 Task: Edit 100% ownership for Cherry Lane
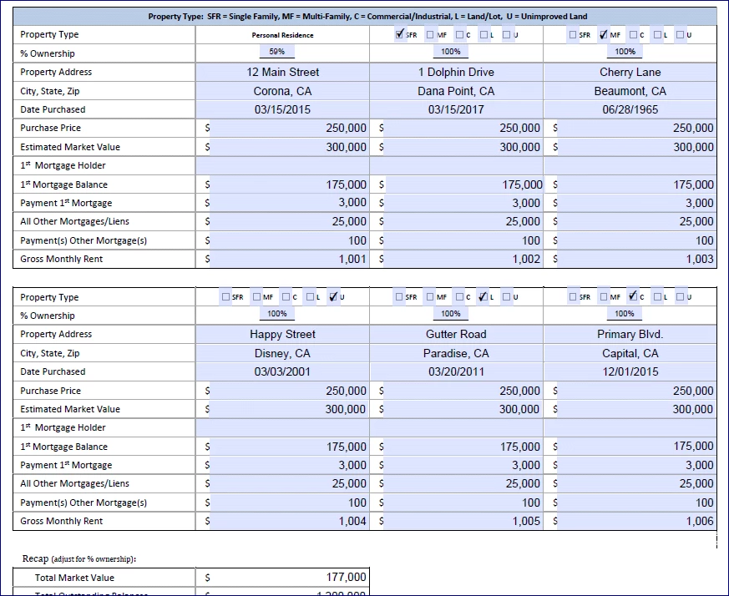click(x=625, y=52)
